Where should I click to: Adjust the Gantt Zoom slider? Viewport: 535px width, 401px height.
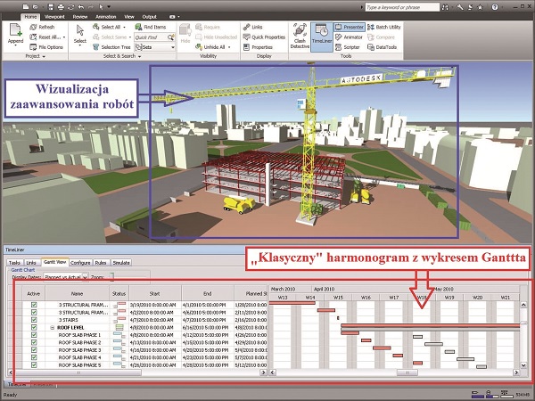(x=112, y=276)
